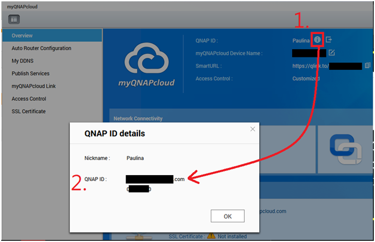The width and height of the screenshot is (375, 242).
Task: Close the QNAP ID details dialog
Action: 253,129
